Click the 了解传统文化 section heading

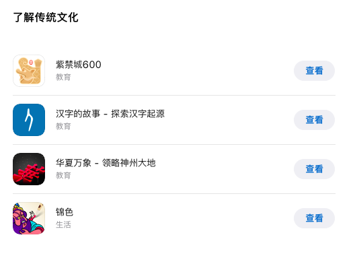coord(46,18)
